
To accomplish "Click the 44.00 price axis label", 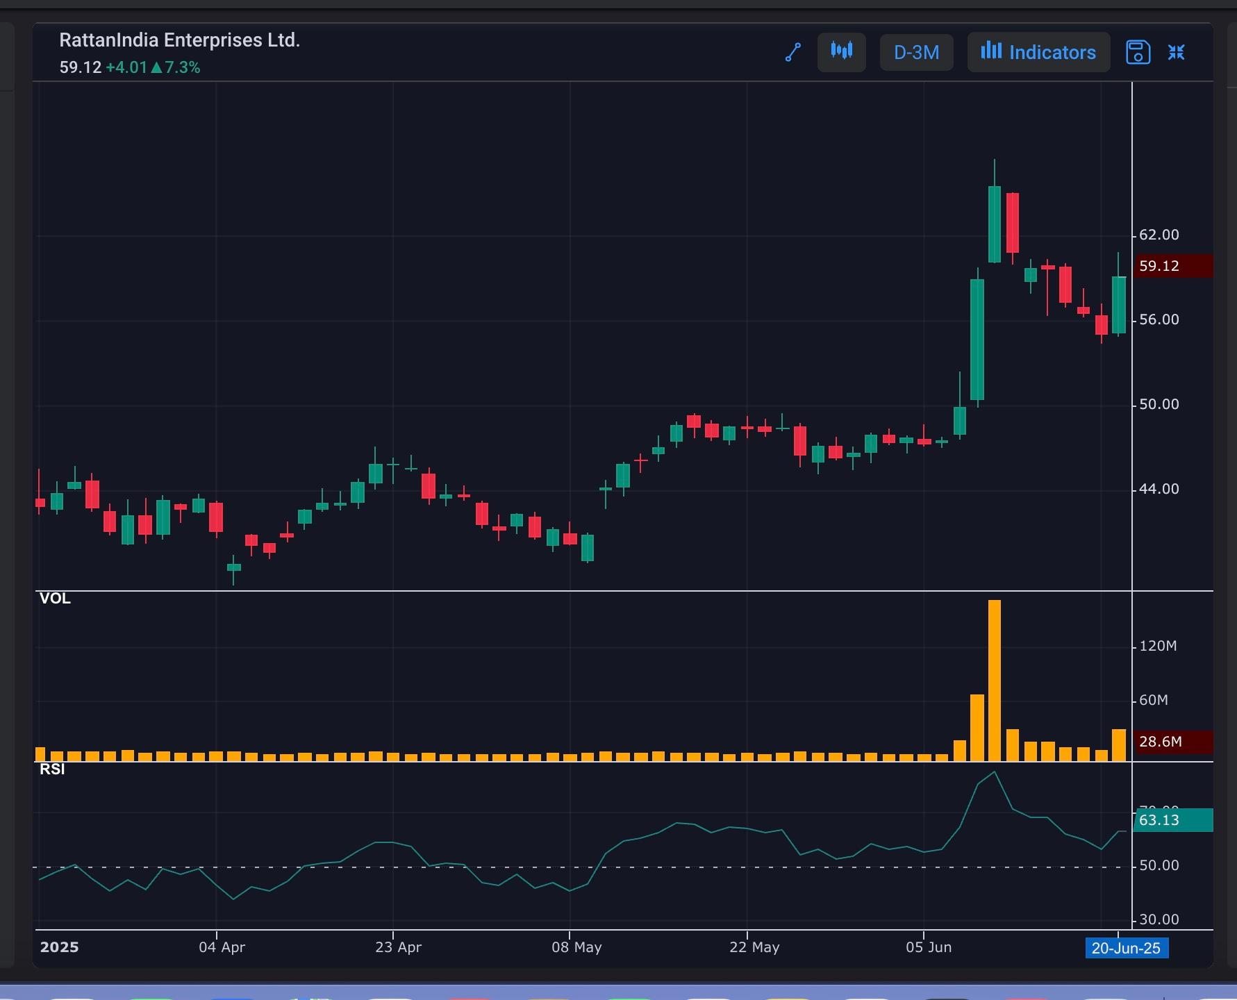I will (x=1159, y=490).
